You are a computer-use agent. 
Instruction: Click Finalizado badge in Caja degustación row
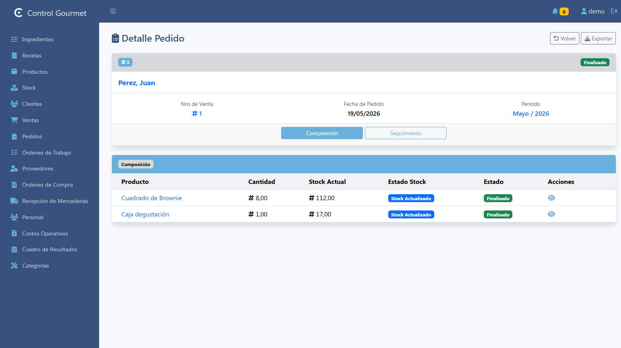498,214
